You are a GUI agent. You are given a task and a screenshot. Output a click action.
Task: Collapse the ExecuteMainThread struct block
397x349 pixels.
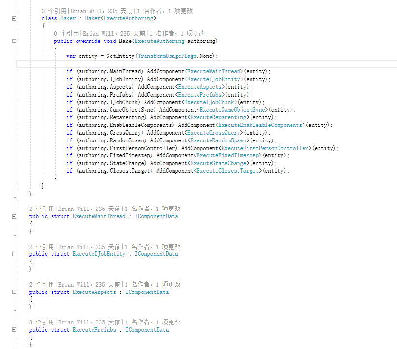coord(14,216)
